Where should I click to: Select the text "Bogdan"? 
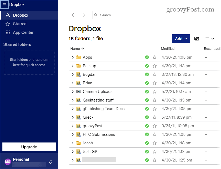[90, 74]
